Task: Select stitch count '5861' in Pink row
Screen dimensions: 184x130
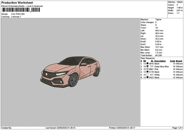Action: (151, 69)
